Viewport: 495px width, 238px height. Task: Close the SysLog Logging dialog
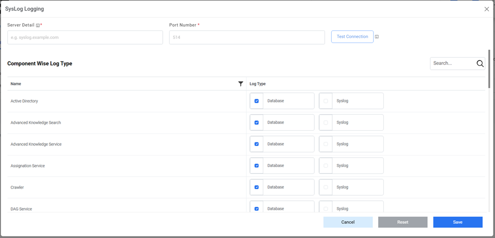(x=487, y=9)
